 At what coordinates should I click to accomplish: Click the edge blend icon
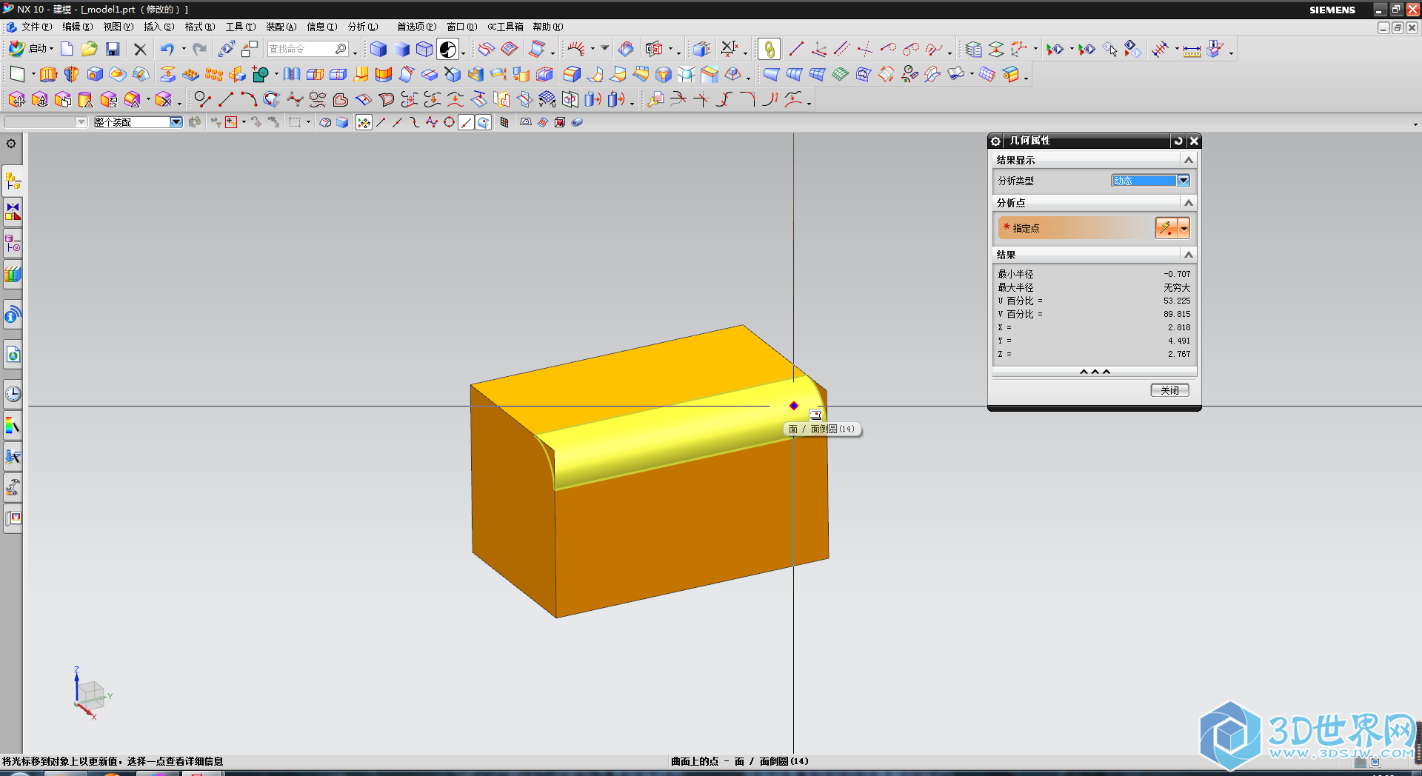click(572, 74)
